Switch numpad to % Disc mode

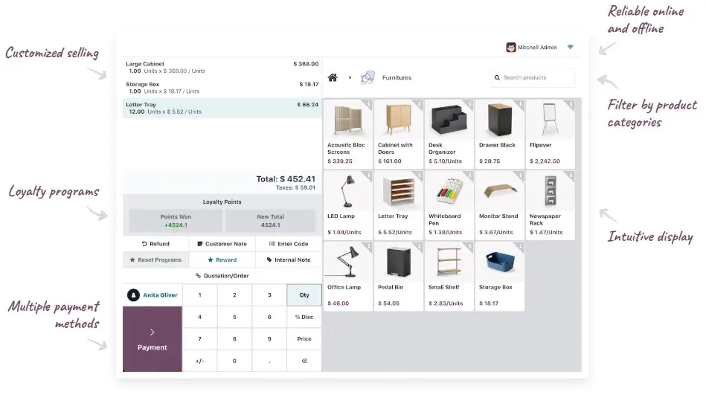[x=304, y=317]
